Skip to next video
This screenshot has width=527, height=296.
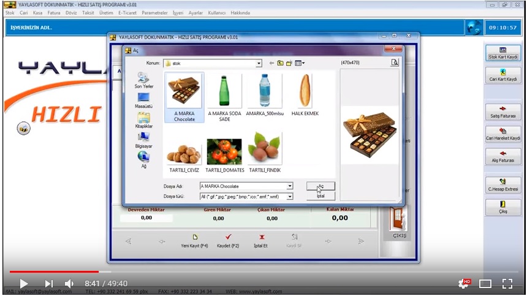[x=49, y=284]
